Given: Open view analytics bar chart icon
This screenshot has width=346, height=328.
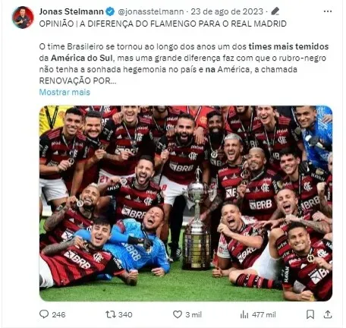Looking at the screenshot, I should coord(244,314).
